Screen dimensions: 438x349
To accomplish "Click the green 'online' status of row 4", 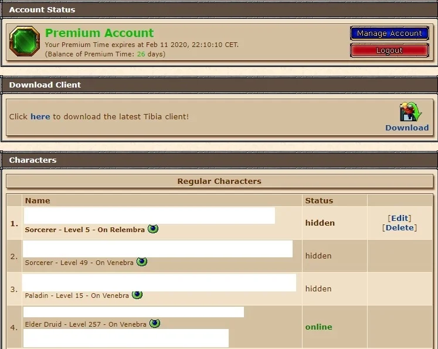I will click(319, 327).
